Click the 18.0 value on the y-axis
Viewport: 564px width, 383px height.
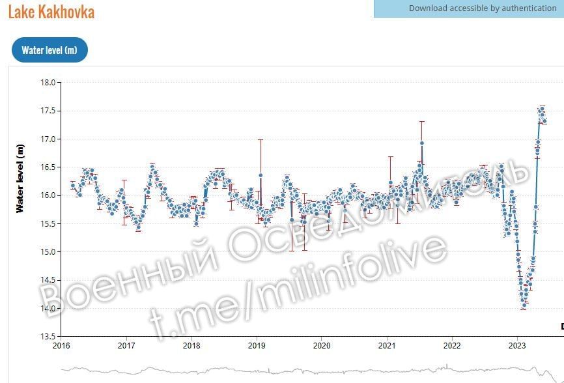pyautogui.click(x=48, y=83)
